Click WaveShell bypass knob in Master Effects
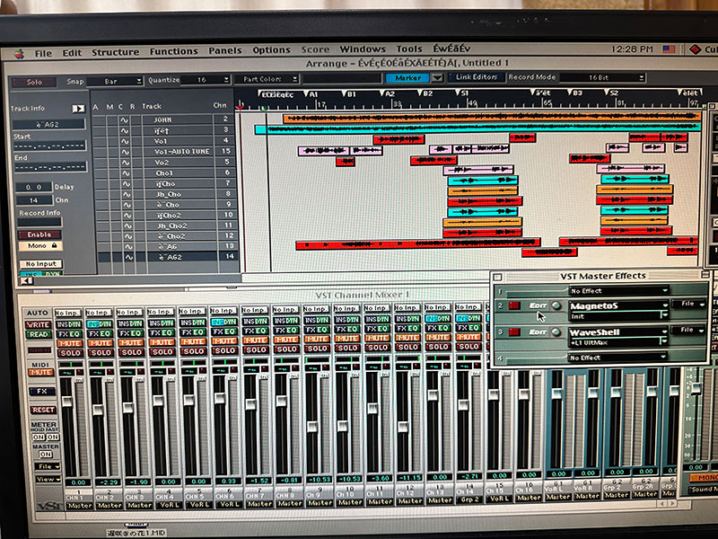 pyautogui.click(x=556, y=332)
